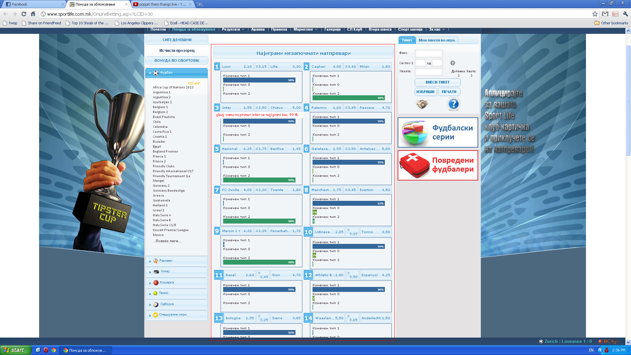The image size is (631, 355).
Task: Click the tennis ball icon next to Тенис
Action: (155, 293)
